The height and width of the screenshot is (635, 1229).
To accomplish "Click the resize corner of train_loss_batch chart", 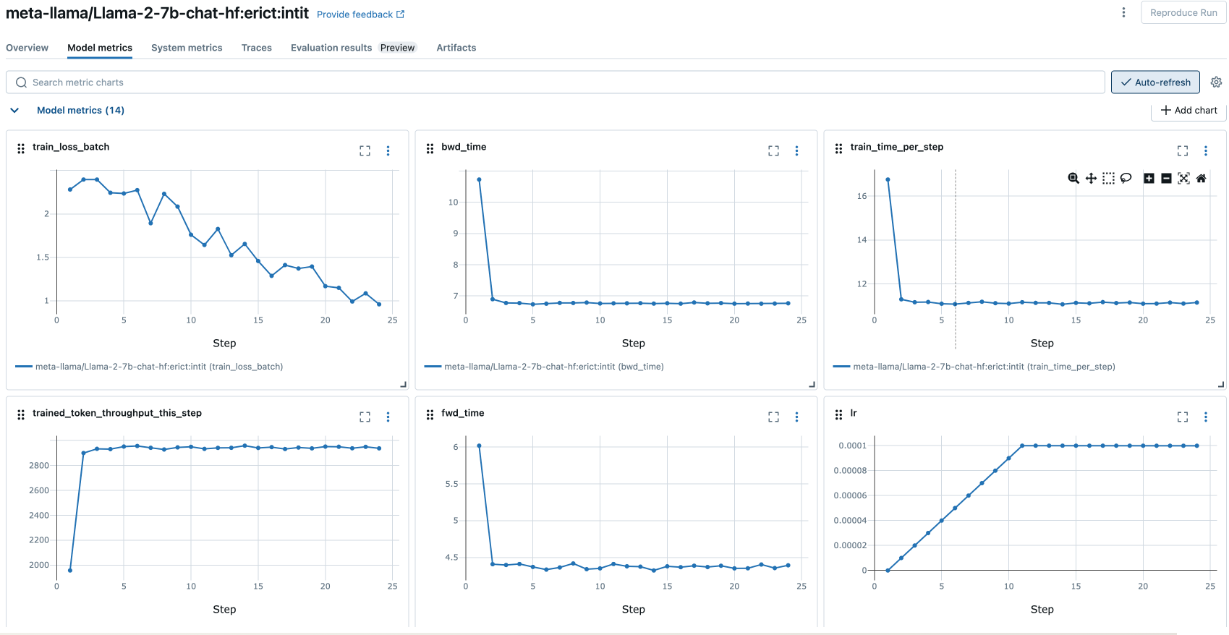I will pyautogui.click(x=403, y=384).
